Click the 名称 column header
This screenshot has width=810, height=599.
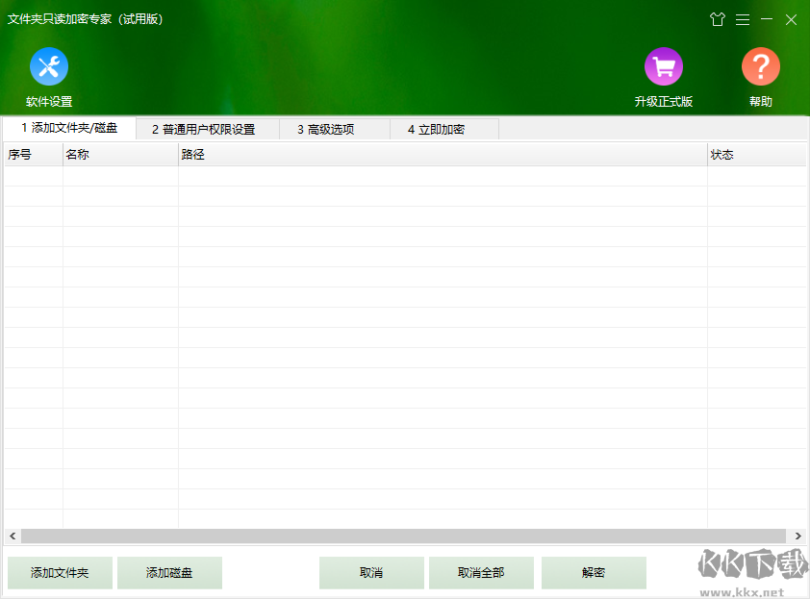pyautogui.click(x=120, y=155)
